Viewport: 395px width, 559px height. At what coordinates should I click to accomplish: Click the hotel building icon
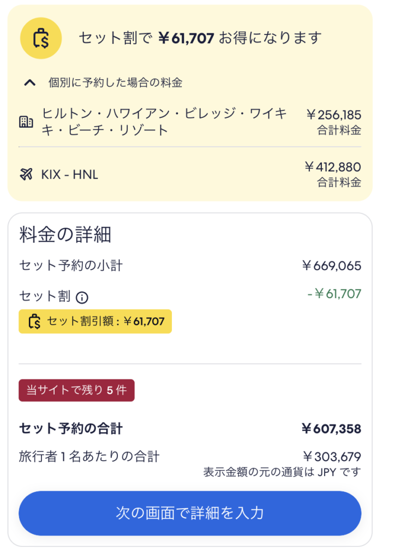[x=26, y=122]
